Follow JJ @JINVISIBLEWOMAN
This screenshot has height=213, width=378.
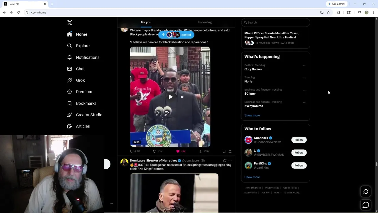point(299,153)
